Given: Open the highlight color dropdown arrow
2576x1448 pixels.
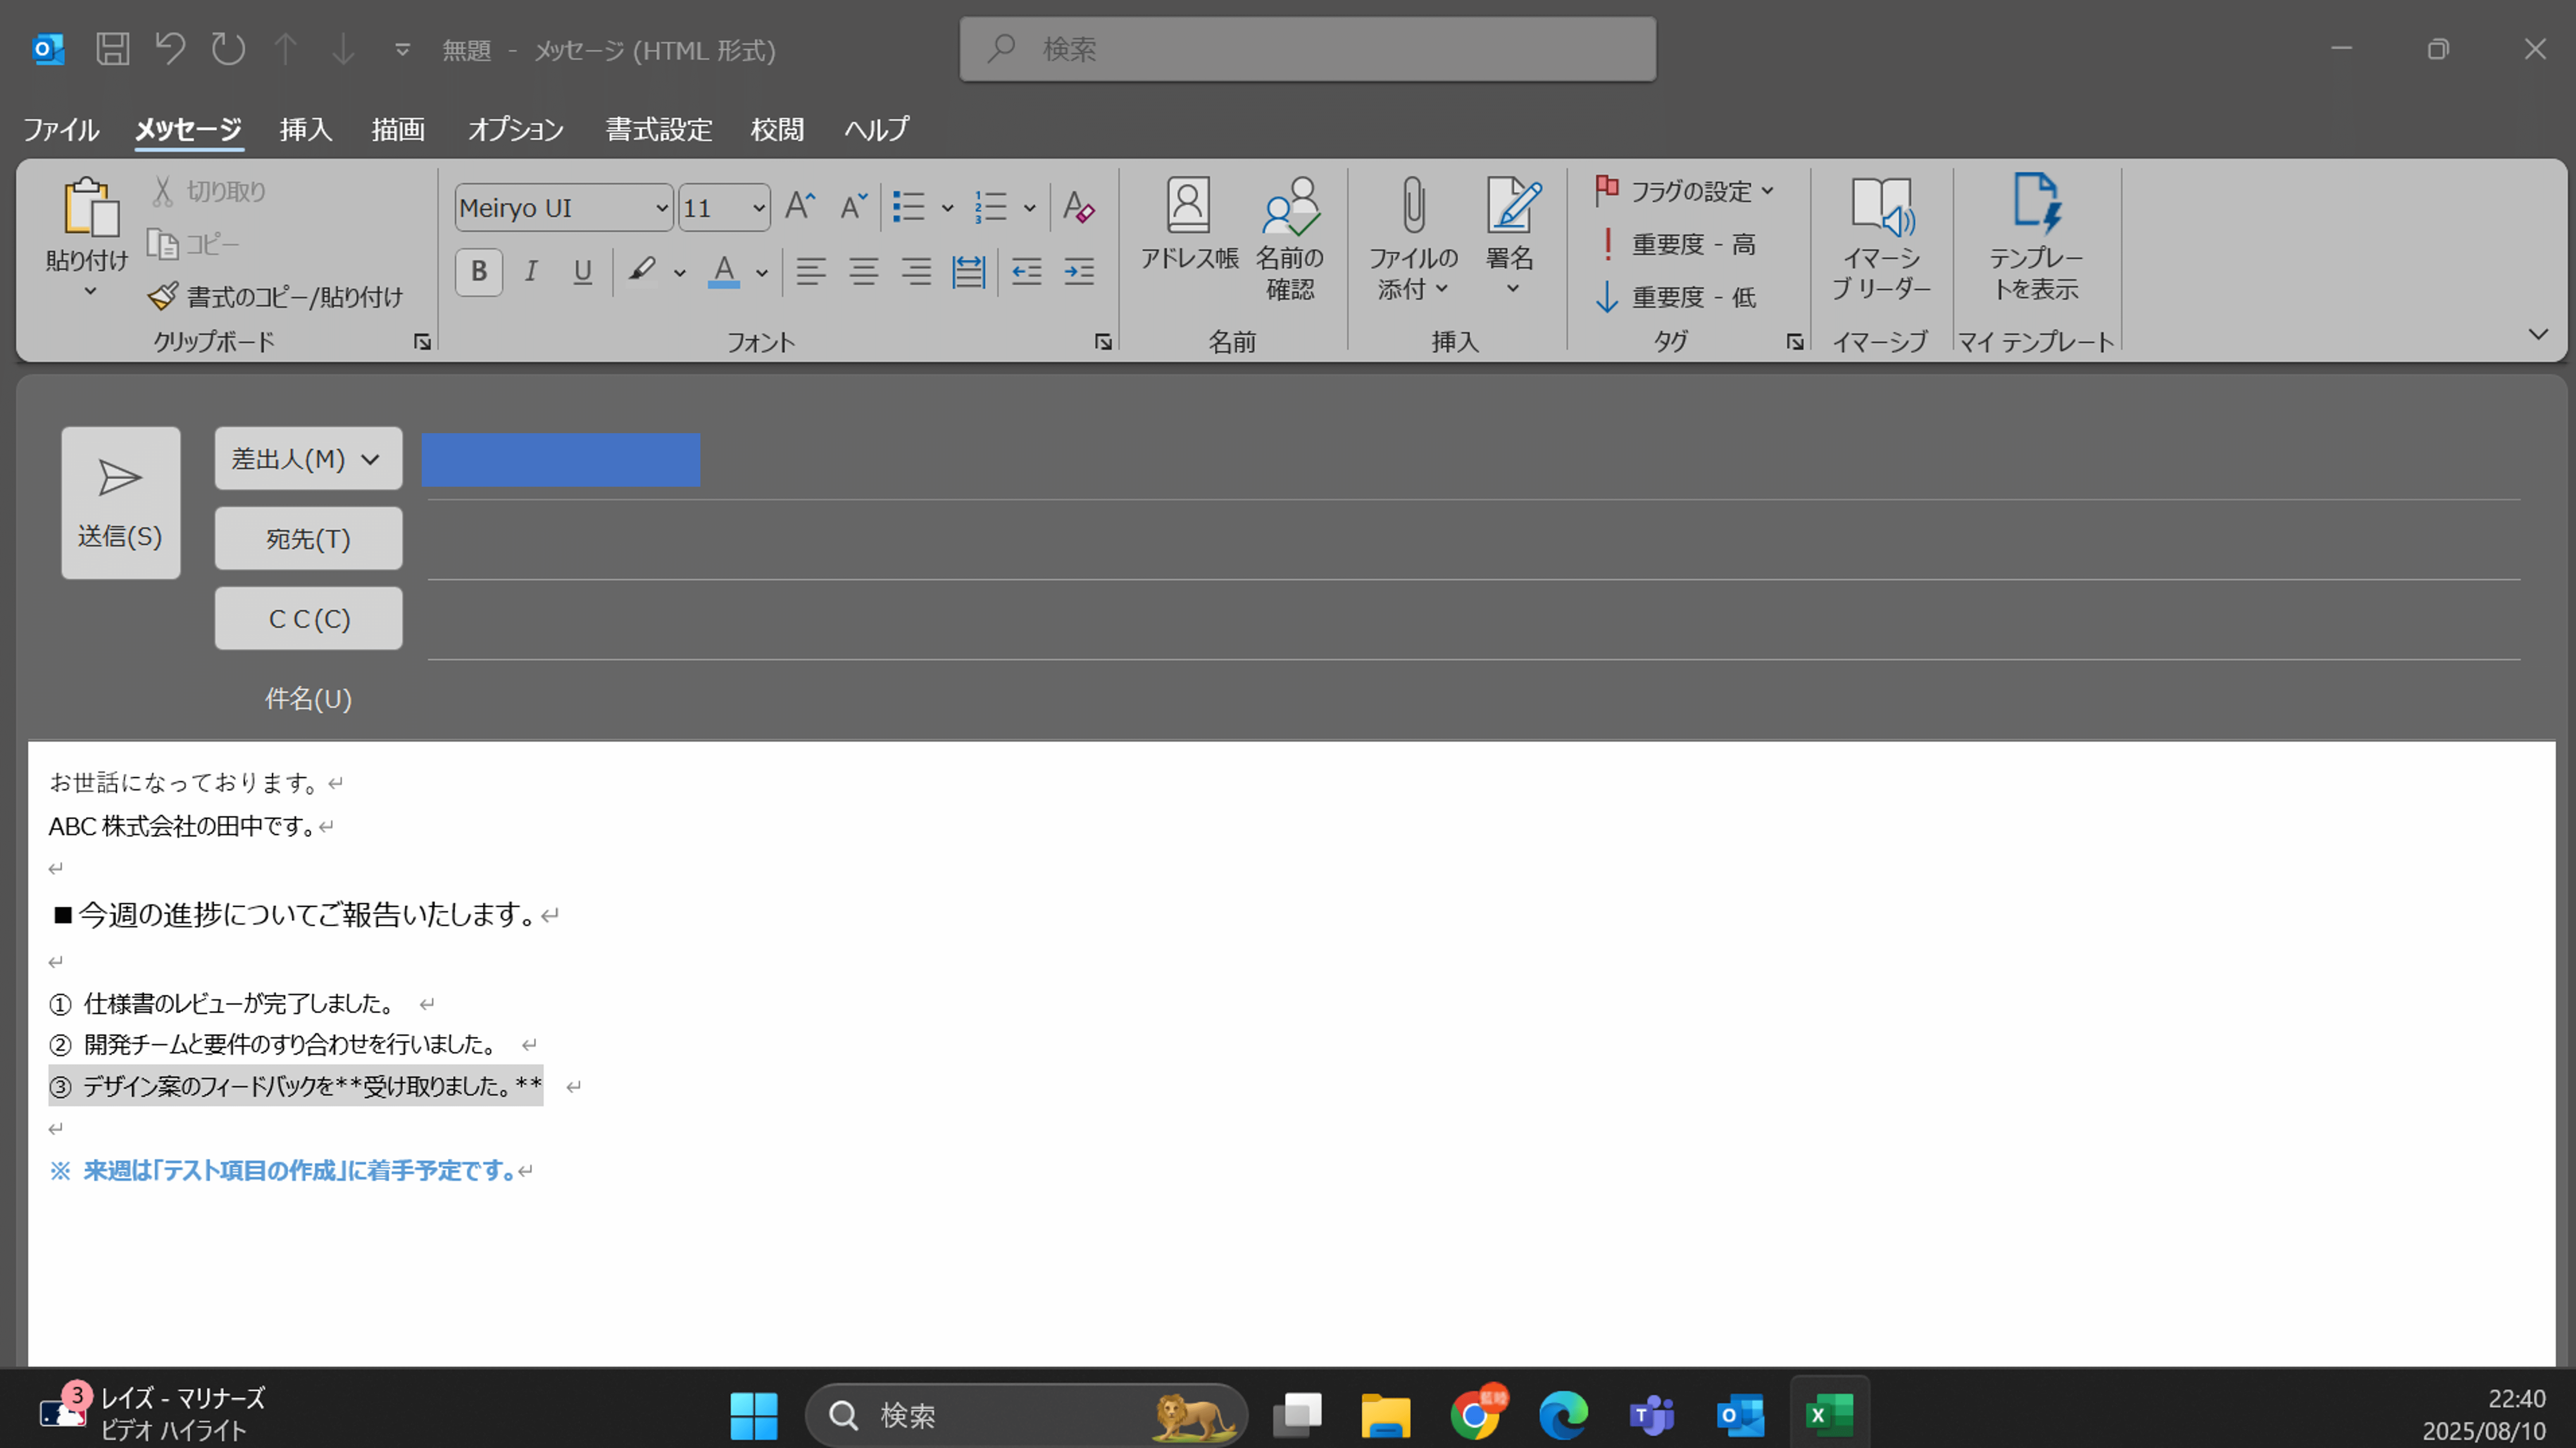Looking at the screenshot, I should tap(680, 272).
